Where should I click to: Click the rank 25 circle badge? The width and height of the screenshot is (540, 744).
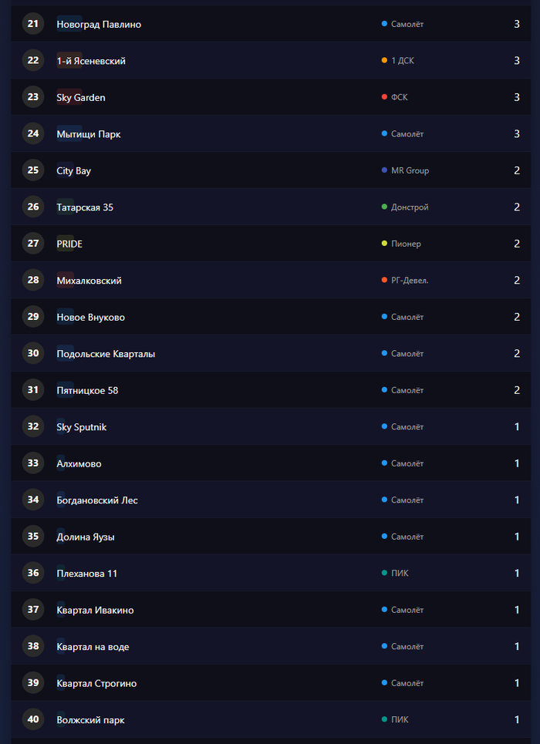pos(33,170)
